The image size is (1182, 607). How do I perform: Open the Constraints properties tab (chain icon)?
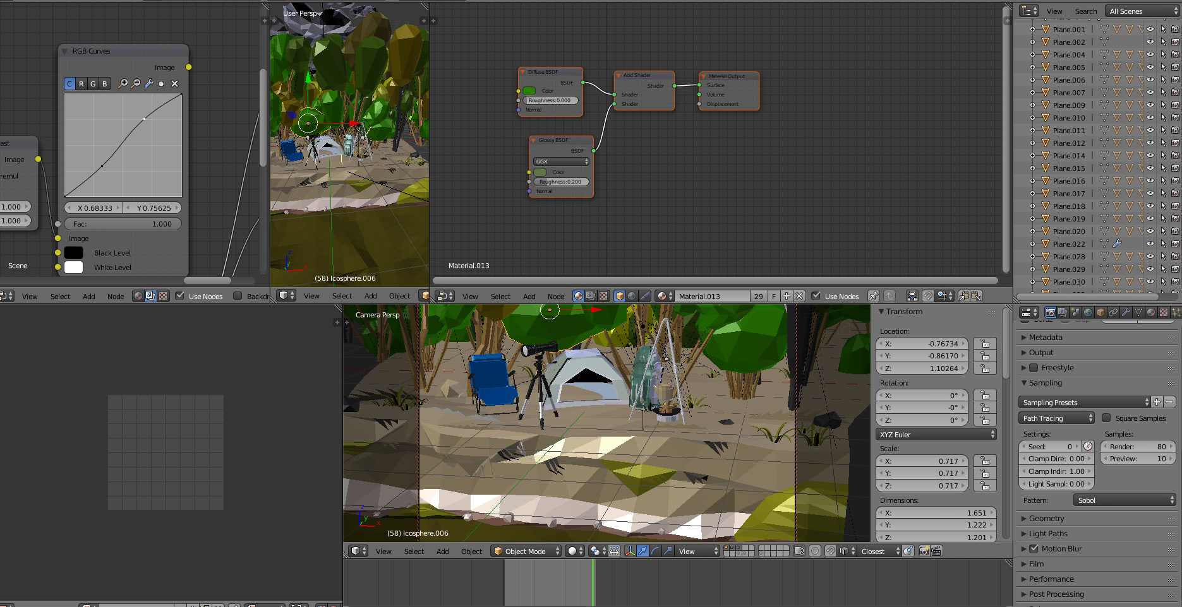1113,312
